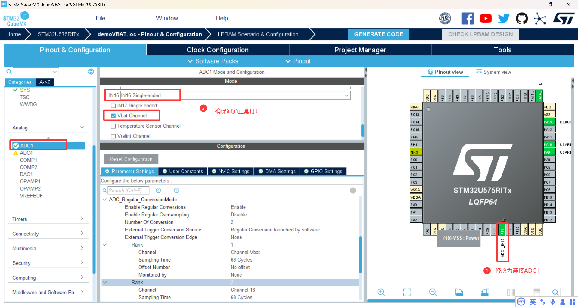Rotate the chip view clockwise icon

click(x=459, y=292)
